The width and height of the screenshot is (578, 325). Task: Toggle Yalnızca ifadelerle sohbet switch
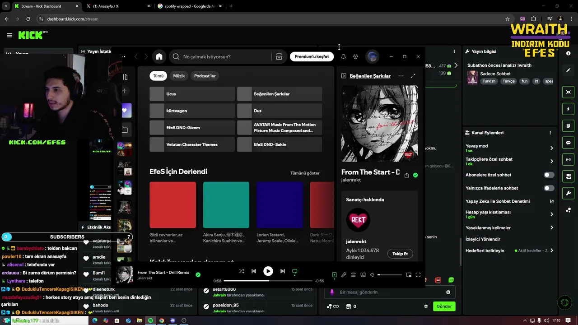pos(549,188)
